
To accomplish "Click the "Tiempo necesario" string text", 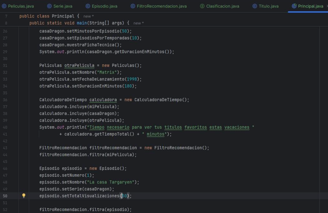I will pyautogui.click(x=109, y=127).
